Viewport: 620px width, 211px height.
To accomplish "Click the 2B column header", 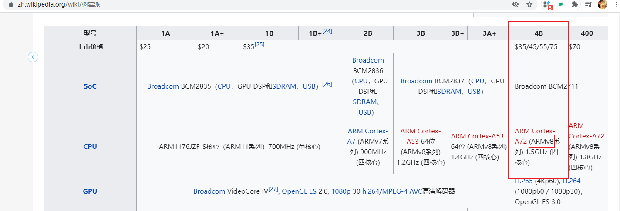I will [x=368, y=33].
